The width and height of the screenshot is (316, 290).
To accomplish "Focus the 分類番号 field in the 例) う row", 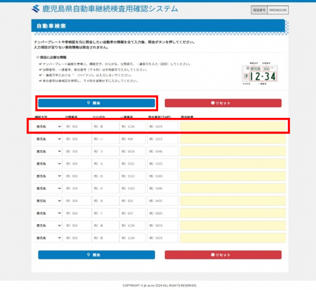I will [x=78, y=151].
